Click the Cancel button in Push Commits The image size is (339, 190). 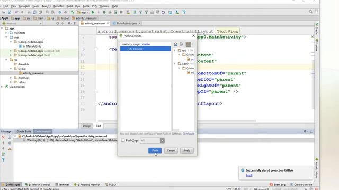coord(171,150)
